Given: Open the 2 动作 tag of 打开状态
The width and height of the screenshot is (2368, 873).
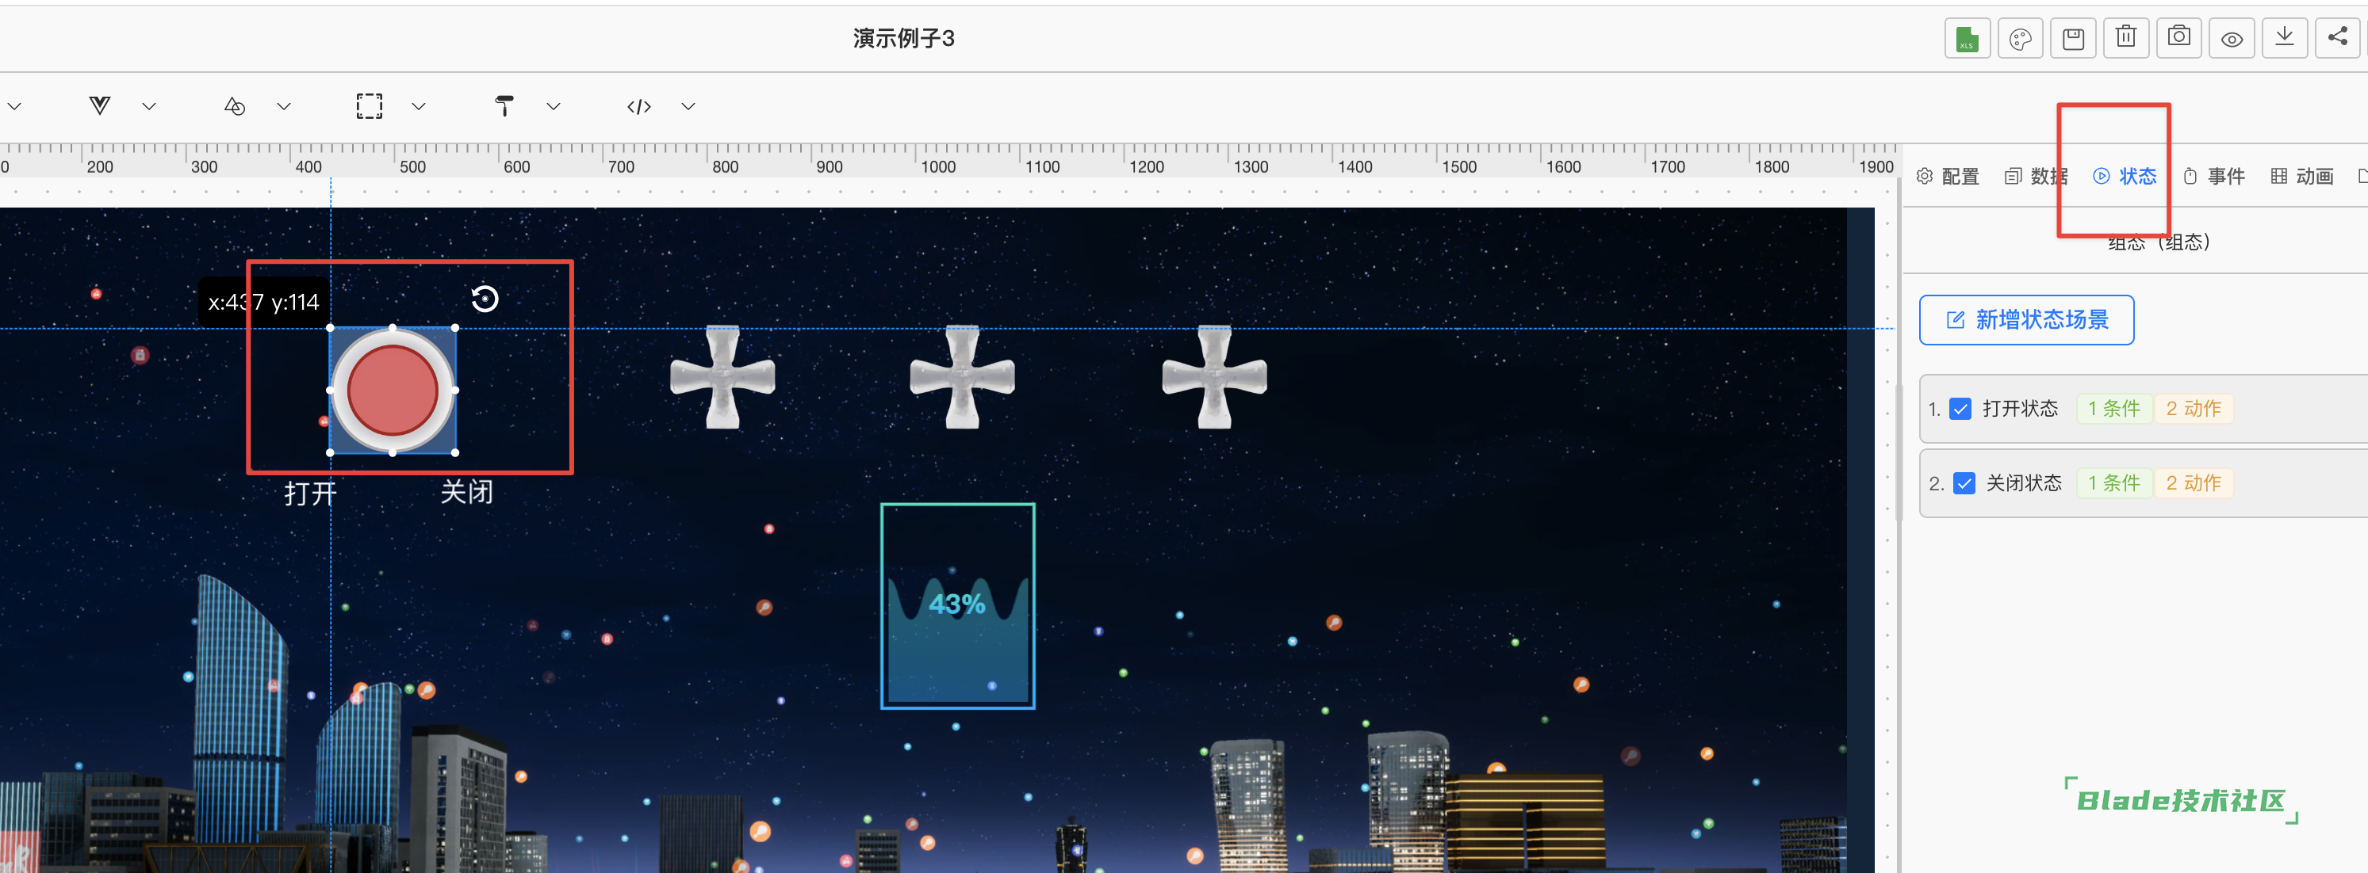Looking at the screenshot, I should tap(2193, 409).
